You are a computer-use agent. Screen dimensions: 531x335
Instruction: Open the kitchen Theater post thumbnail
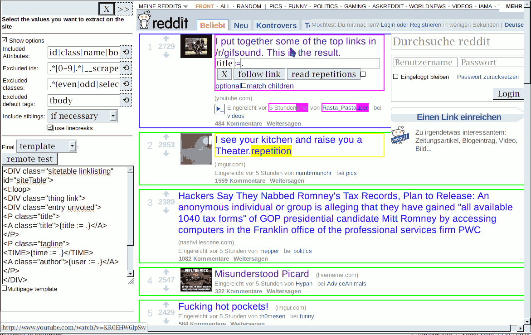click(x=196, y=149)
